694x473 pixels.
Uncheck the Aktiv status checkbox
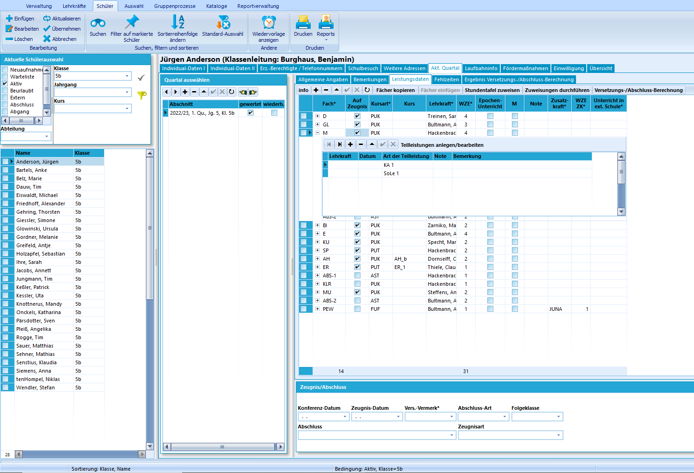click(x=5, y=84)
